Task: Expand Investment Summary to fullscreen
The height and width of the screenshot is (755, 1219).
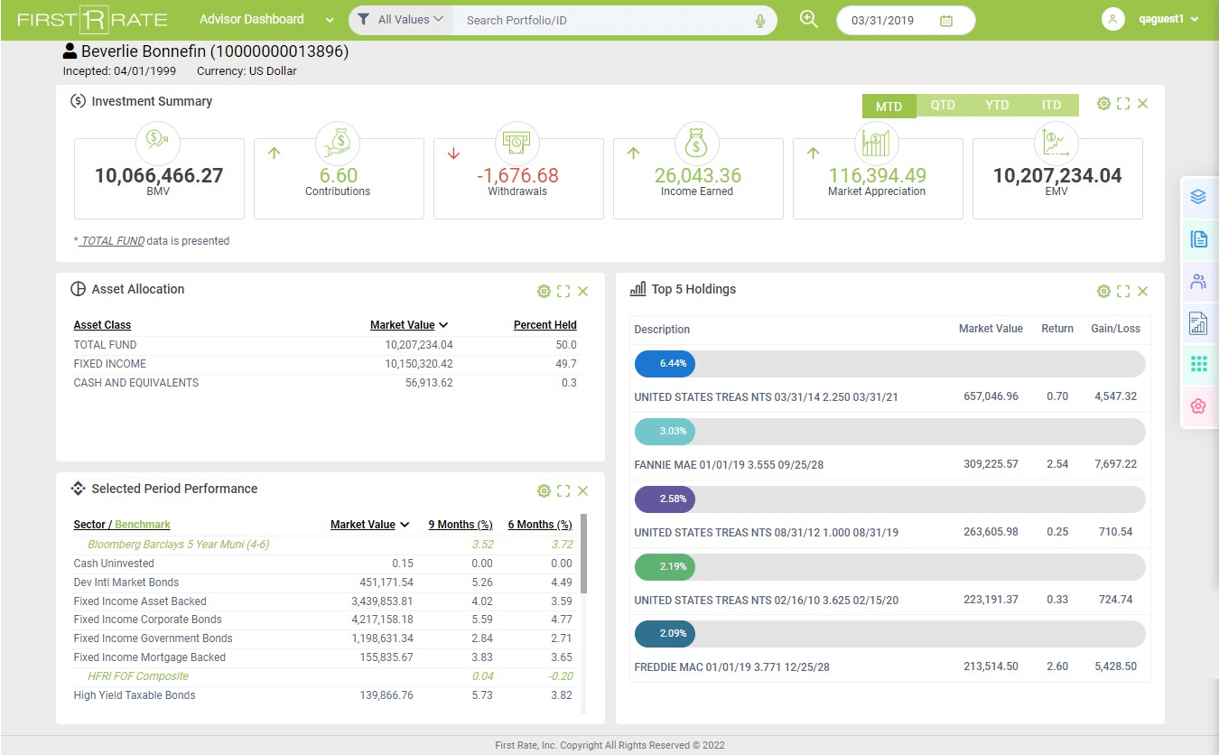Action: point(1123,104)
